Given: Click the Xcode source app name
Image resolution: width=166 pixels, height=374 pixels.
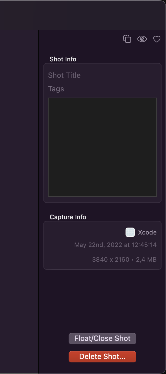Looking at the screenshot, I should (147, 232).
